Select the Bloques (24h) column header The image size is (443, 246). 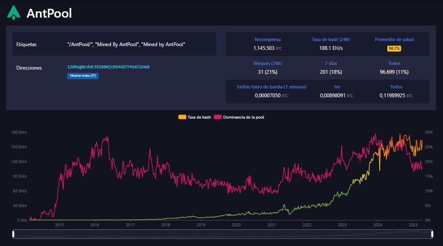pyautogui.click(x=267, y=63)
